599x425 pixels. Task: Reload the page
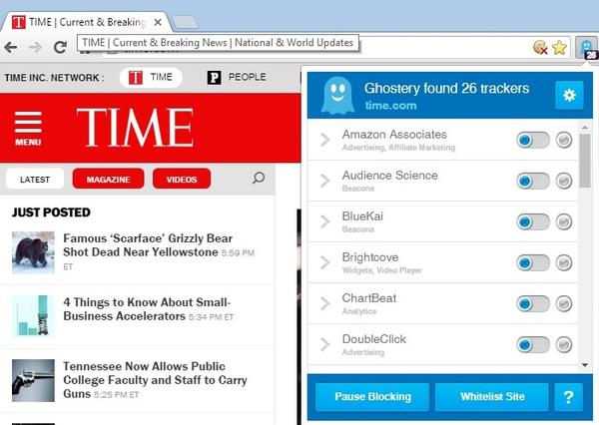click(x=60, y=48)
